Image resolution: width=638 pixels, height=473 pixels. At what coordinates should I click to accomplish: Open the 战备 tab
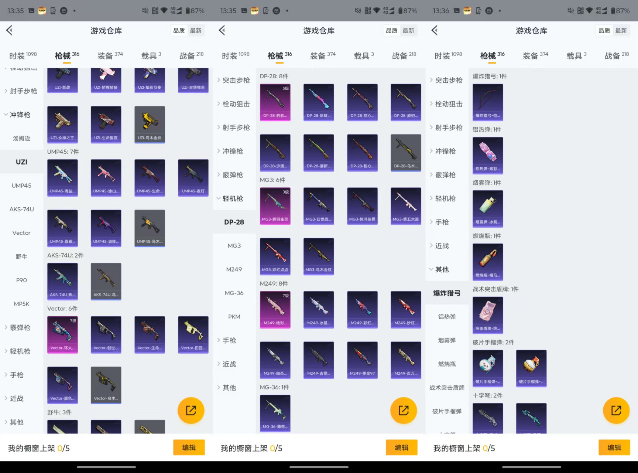[191, 55]
